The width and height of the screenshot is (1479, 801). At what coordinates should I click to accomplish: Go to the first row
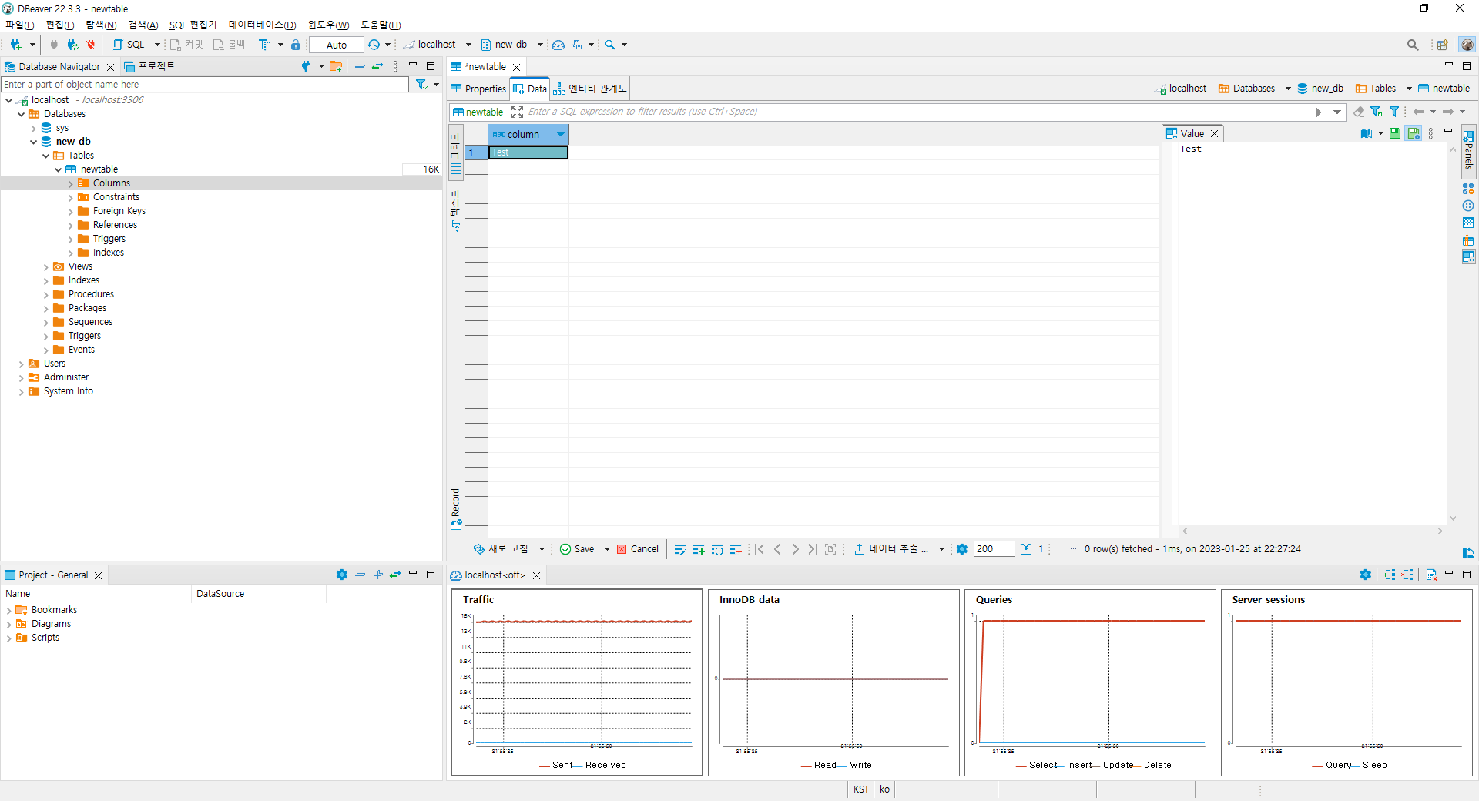pos(760,549)
